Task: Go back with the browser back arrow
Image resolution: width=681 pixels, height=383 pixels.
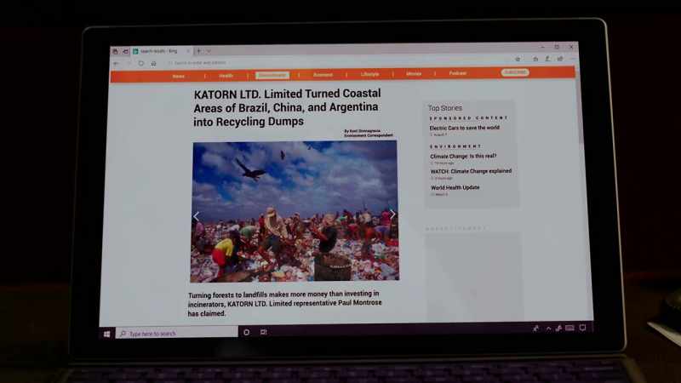Action: click(116, 63)
